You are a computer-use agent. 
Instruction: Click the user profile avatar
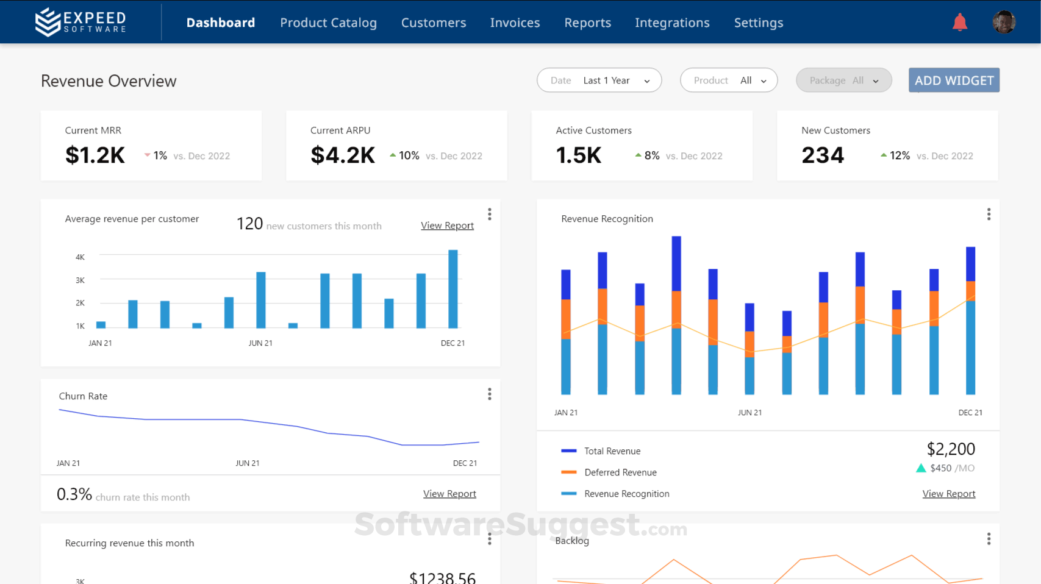[x=1003, y=21]
